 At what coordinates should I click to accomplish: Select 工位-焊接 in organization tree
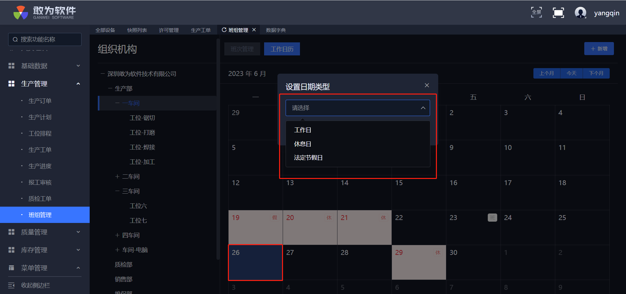pyautogui.click(x=142, y=147)
